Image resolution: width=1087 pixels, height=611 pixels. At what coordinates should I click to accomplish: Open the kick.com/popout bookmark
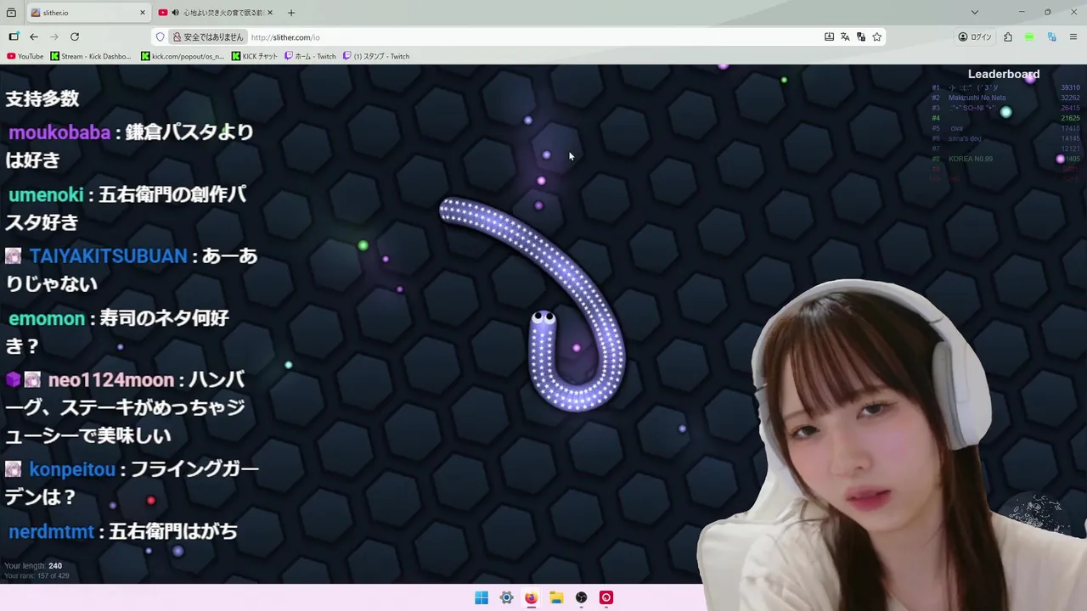(x=183, y=56)
